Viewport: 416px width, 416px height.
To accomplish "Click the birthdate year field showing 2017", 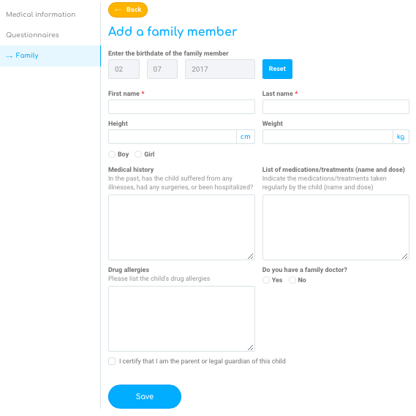I will click(220, 69).
